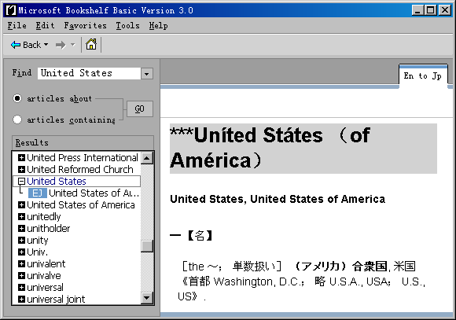The image size is (456, 320).
Task: Expand the unitedly entry
Action: (21, 217)
